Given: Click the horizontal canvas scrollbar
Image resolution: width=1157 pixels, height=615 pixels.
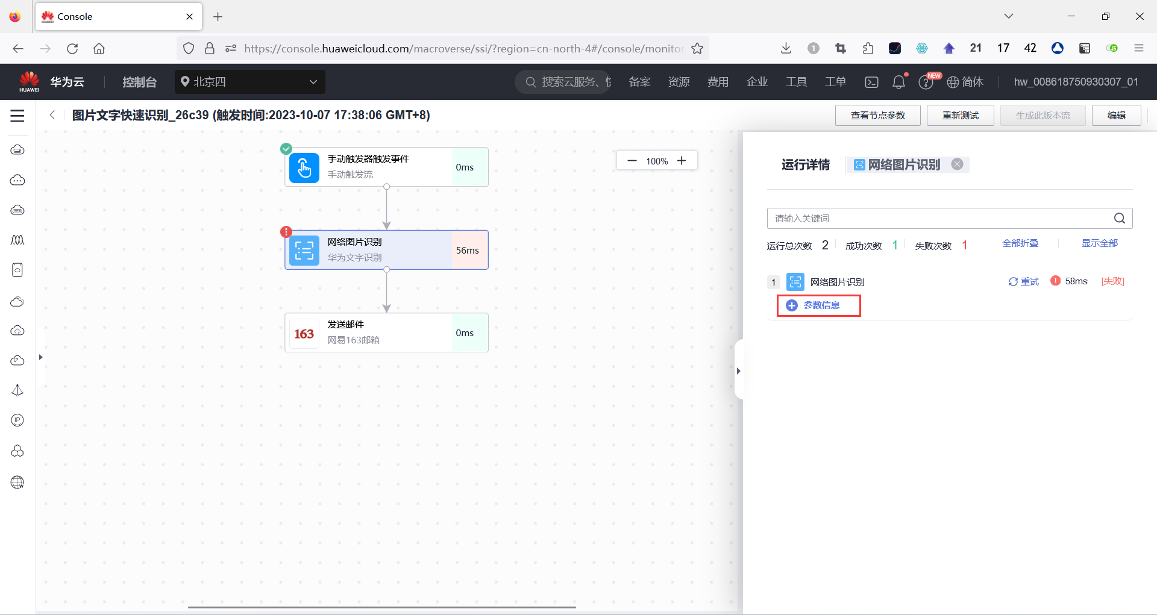Looking at the screenshot, I should [x=382, y=607].
